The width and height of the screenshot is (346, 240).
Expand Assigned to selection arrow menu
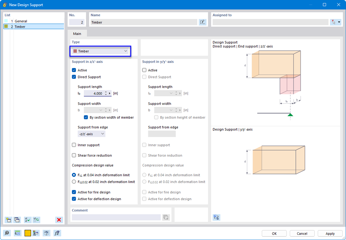click(x=339, y=22)
